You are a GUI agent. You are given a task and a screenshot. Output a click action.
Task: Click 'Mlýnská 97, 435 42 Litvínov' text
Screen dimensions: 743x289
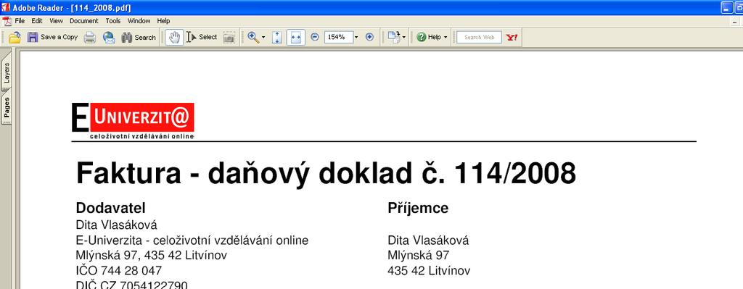pos(151,256)
